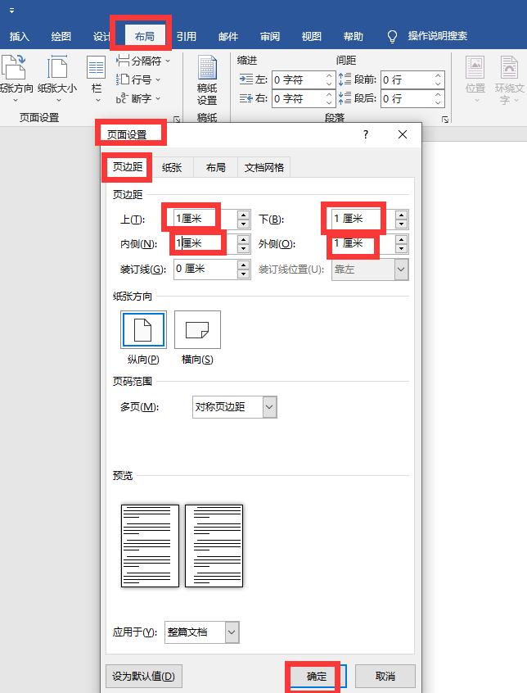
Task: Switch to the 绘图 ribbon tab
Action: click(61, 36)
